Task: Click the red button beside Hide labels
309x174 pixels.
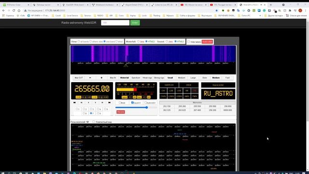Action: pos(207,42)
